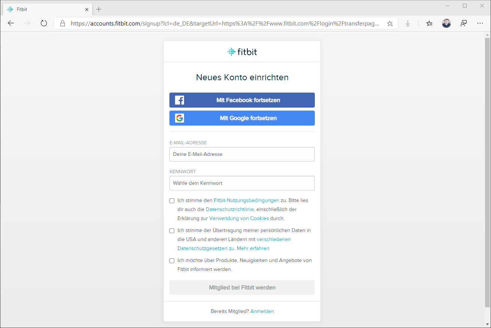Viewport: 491px width, 328px height.
Task: Tick the data transfer to USA consent checkbox
Action: coord(172,231)
